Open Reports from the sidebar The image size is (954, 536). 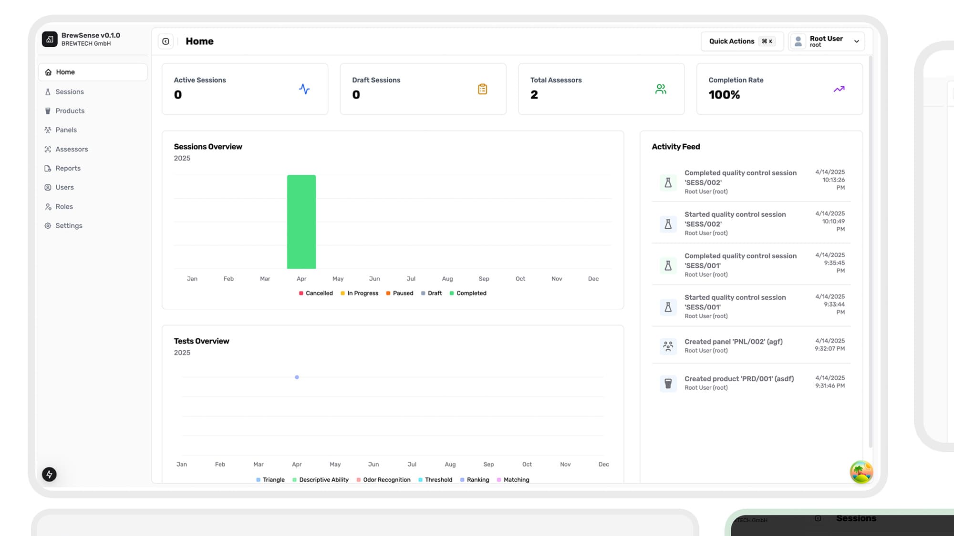coord(93,168)
